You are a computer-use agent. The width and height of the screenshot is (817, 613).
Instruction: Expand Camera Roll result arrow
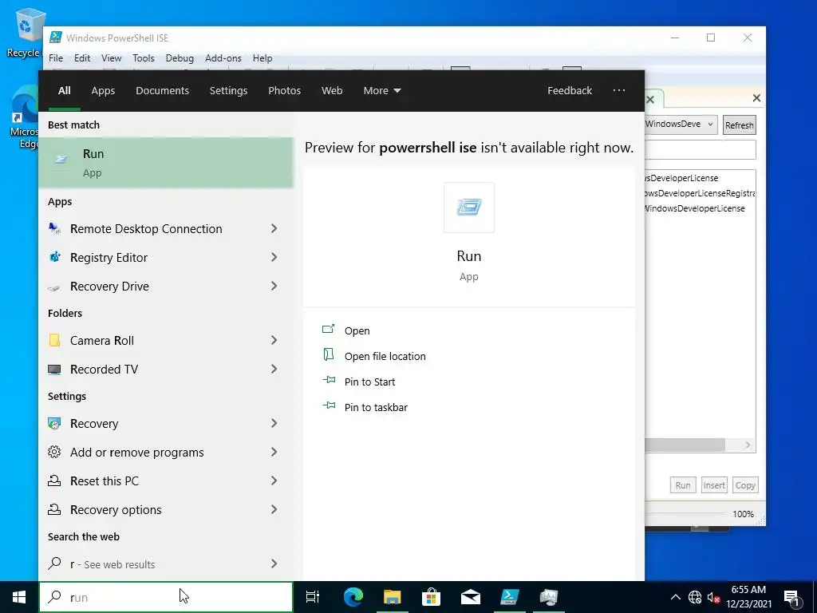274,340
